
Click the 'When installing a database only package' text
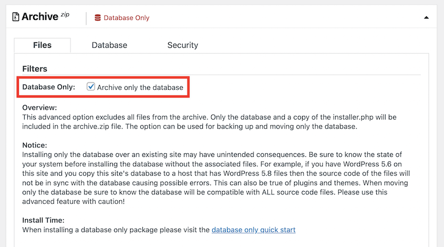tap(116, 230)
